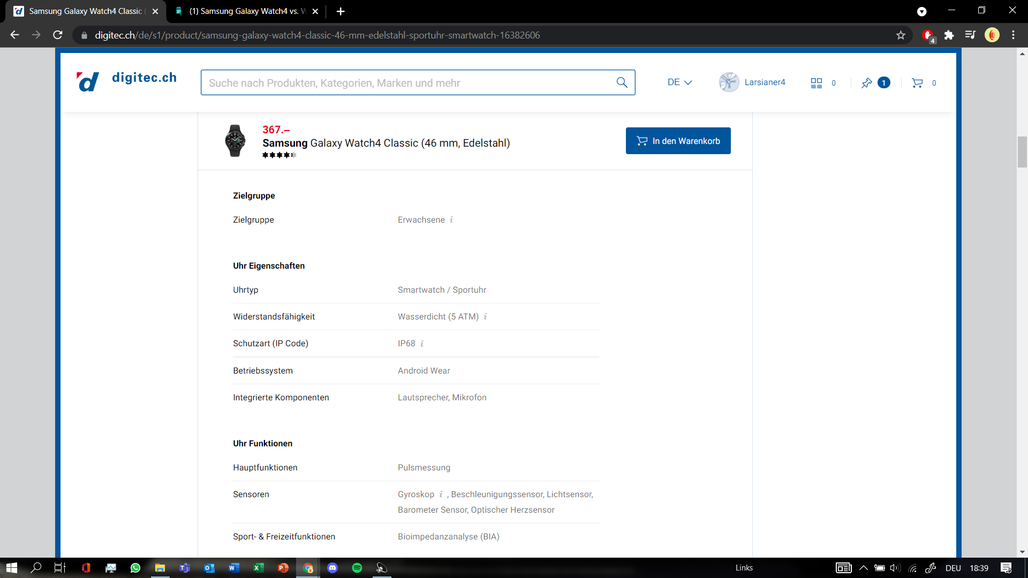Show info icon for Wasserdicht 5 ATM

[x=486, y=317]
